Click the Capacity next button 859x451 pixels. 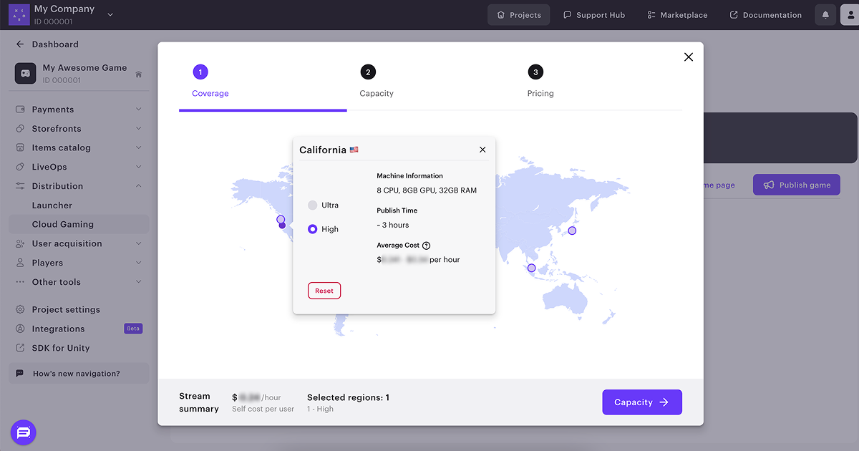click(x=642, y=402)
